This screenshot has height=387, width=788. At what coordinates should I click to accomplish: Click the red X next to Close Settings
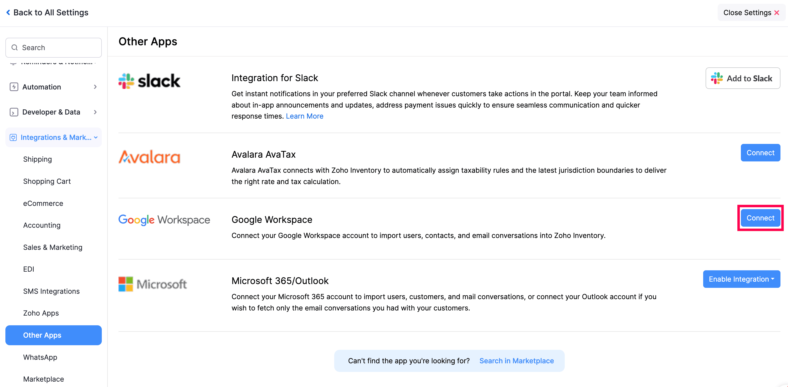777,13
